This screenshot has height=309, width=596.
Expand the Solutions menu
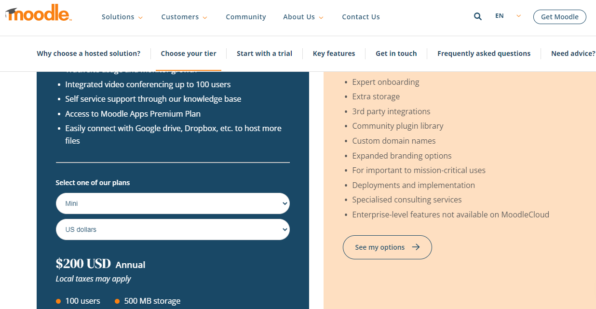tap(122, 17)
